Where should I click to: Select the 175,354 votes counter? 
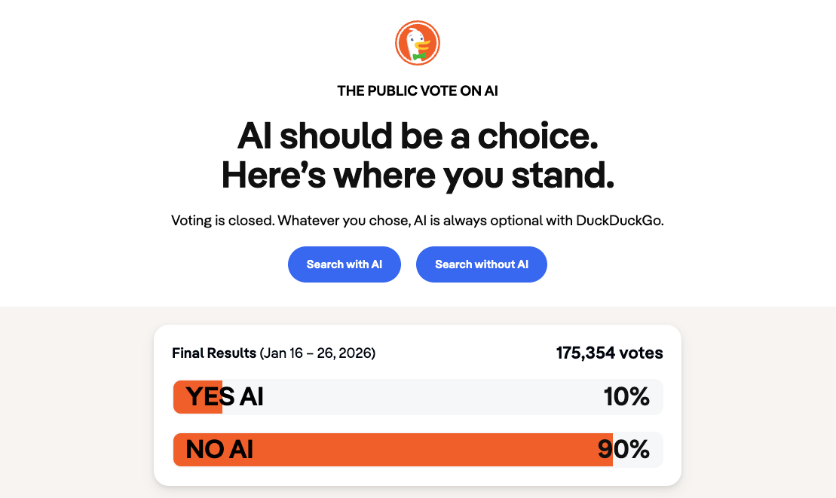point(609,353)
